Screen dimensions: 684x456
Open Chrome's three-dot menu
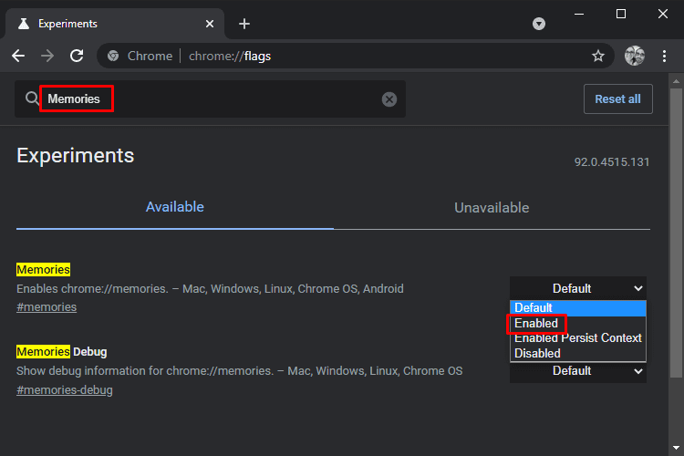click(664, 56)
